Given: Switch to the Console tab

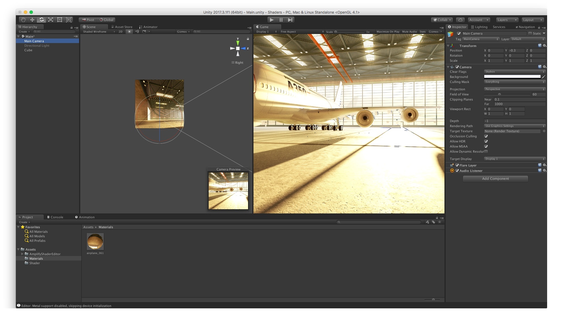Looking at the screenshot, I should (x=56, y=217).
